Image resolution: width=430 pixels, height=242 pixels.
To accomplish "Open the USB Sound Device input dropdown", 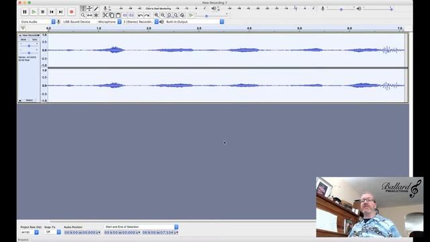I will (x=91, y=22).
